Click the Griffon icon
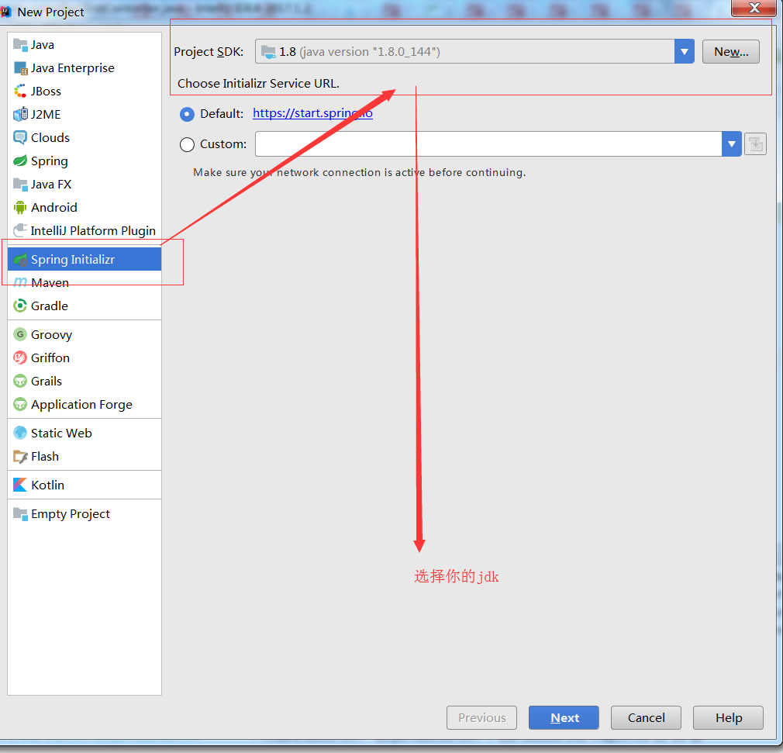 point(20,358)
